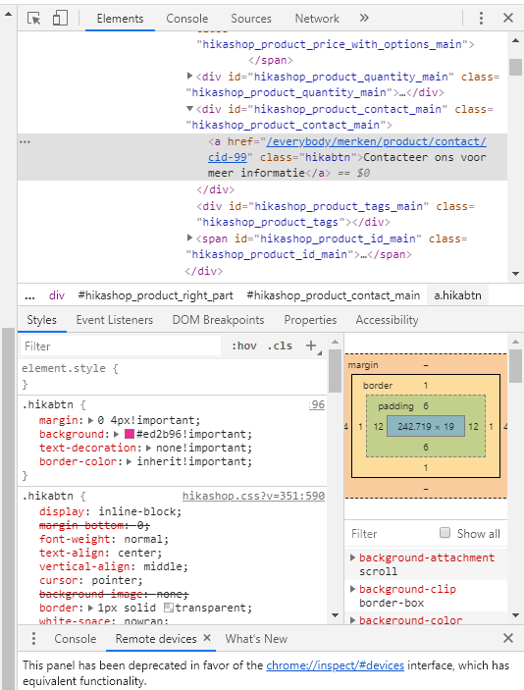
Task: Select #hikashop_product_contact_main breadcrumb
Action: 333,295
